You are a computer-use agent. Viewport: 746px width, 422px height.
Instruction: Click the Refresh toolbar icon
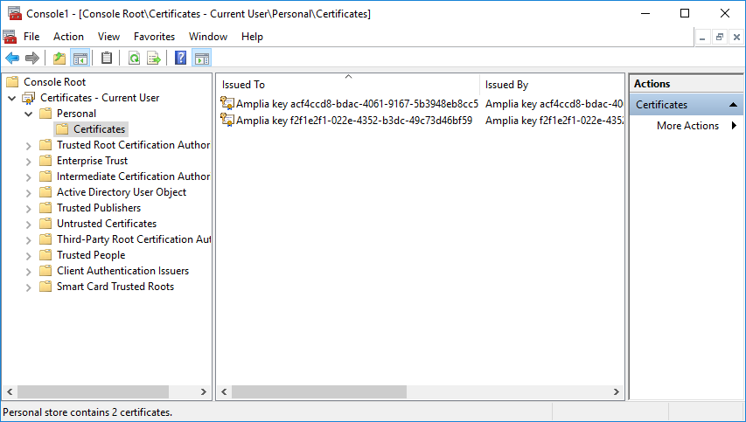point(134,59)
